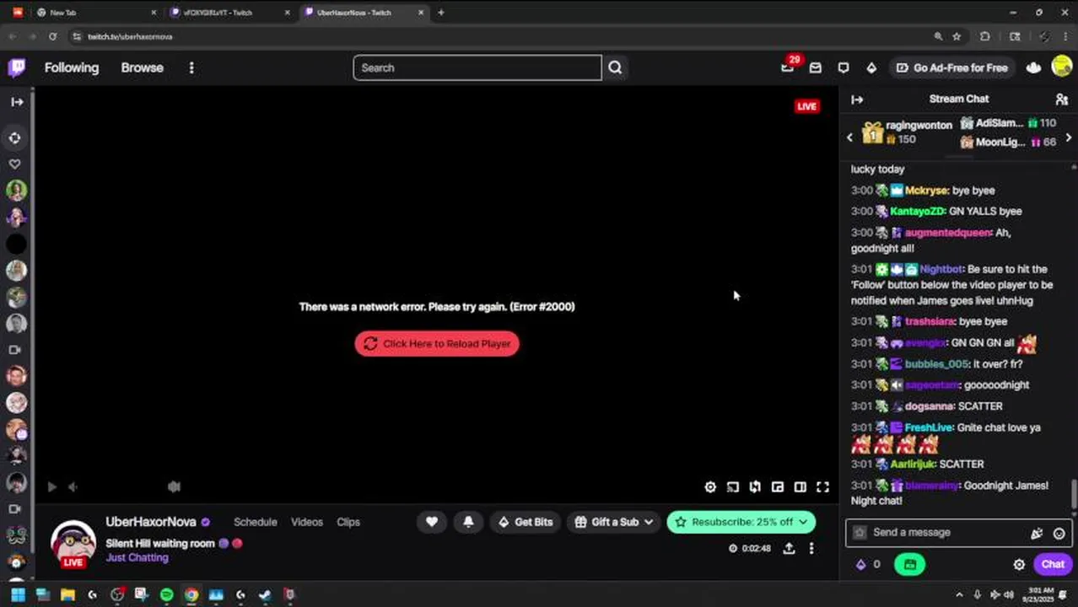The image size is (1078, 607).
Task: Focus the Send a message chat box
Action: coord(959,532)
